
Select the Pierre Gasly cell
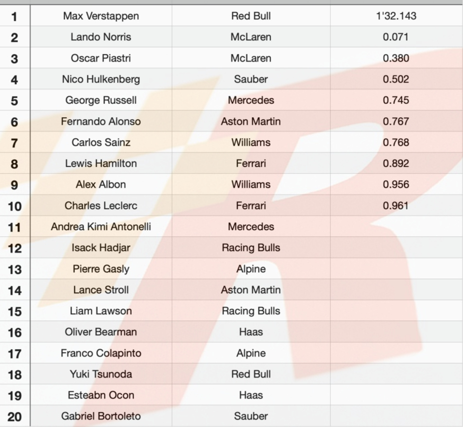coord(101,269)
